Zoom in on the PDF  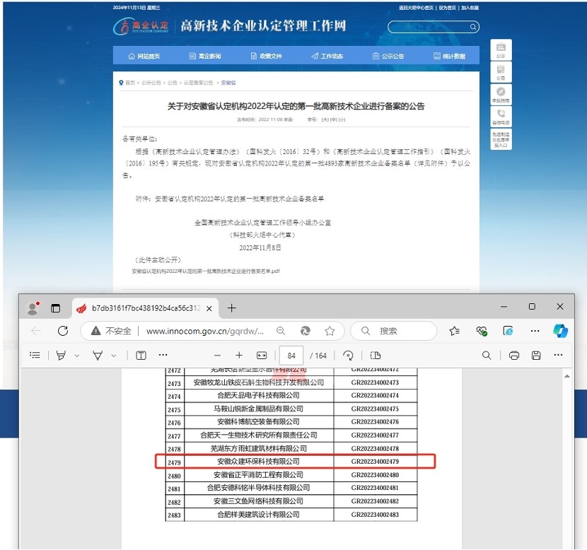click(x=239, y=356)
